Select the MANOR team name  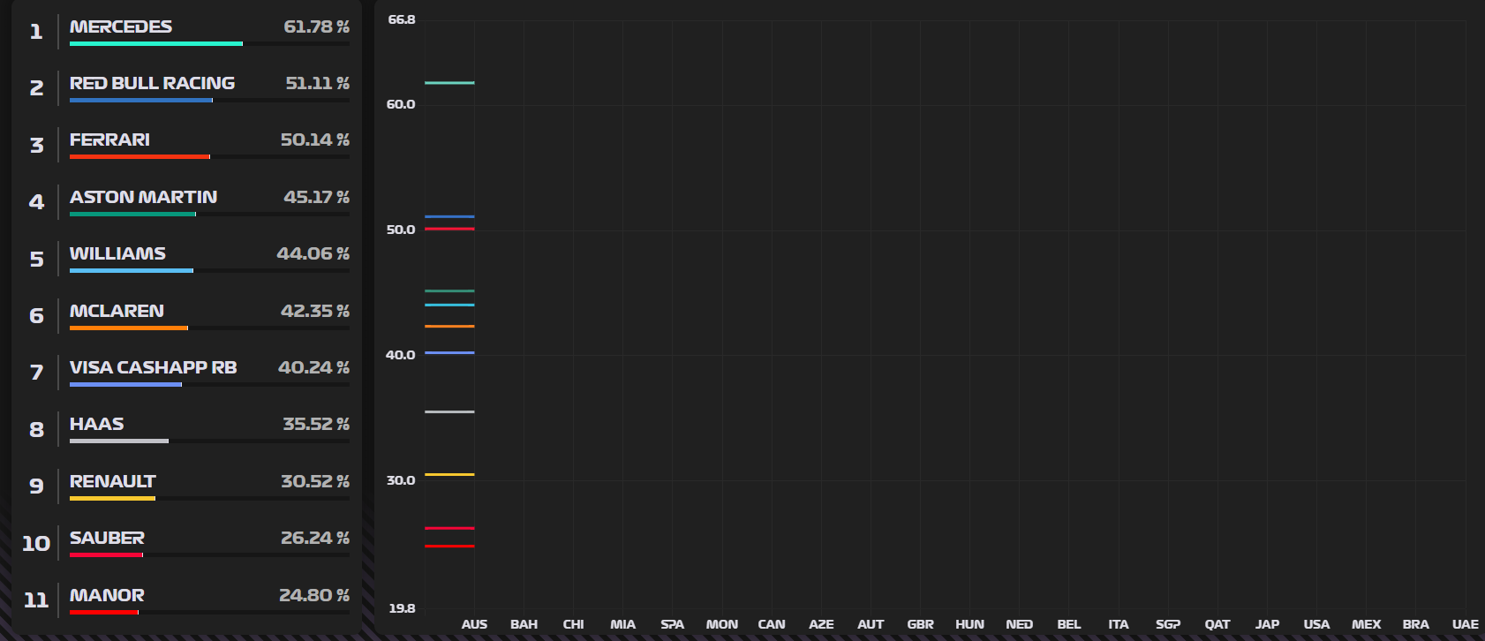pyautogui.click(x=107, y=595)
